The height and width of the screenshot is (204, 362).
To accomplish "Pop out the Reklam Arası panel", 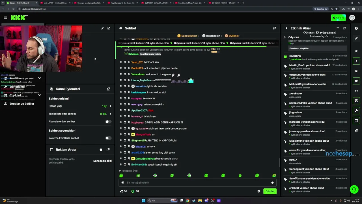I will click(x=108, y=150).
